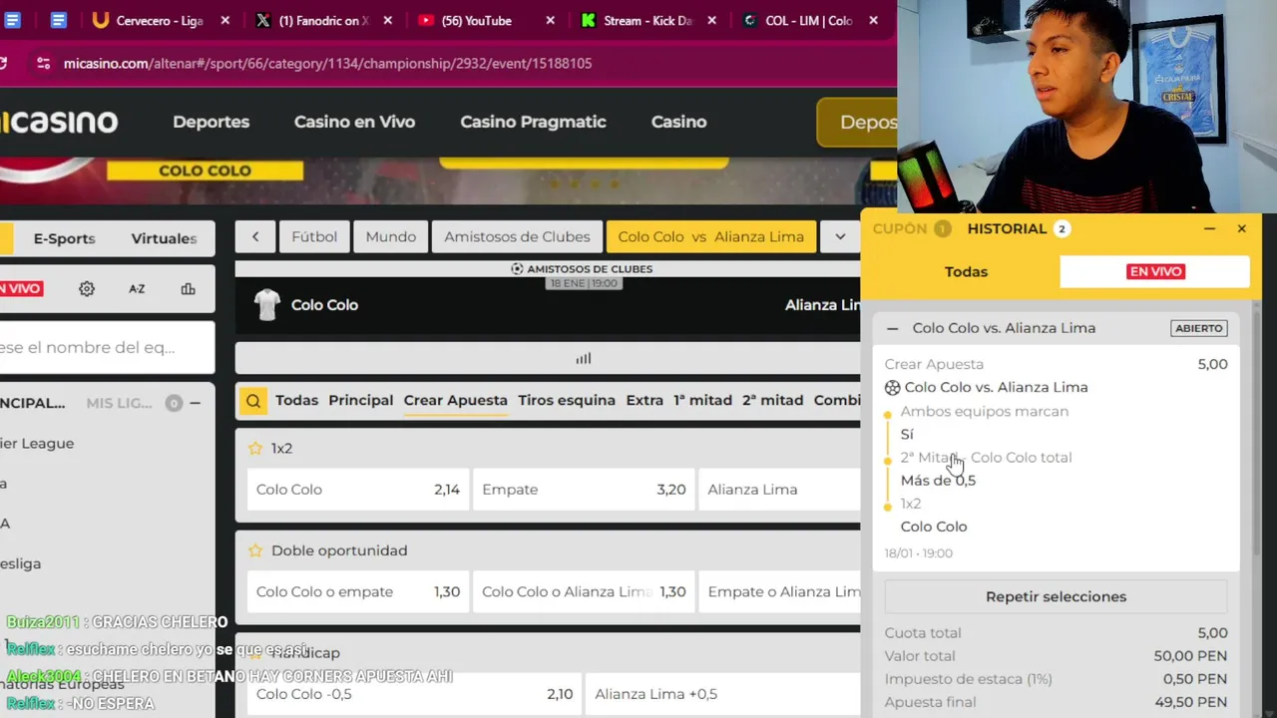
Task: Switch to the COL - LIM browser tab
Action: [808, 20]
